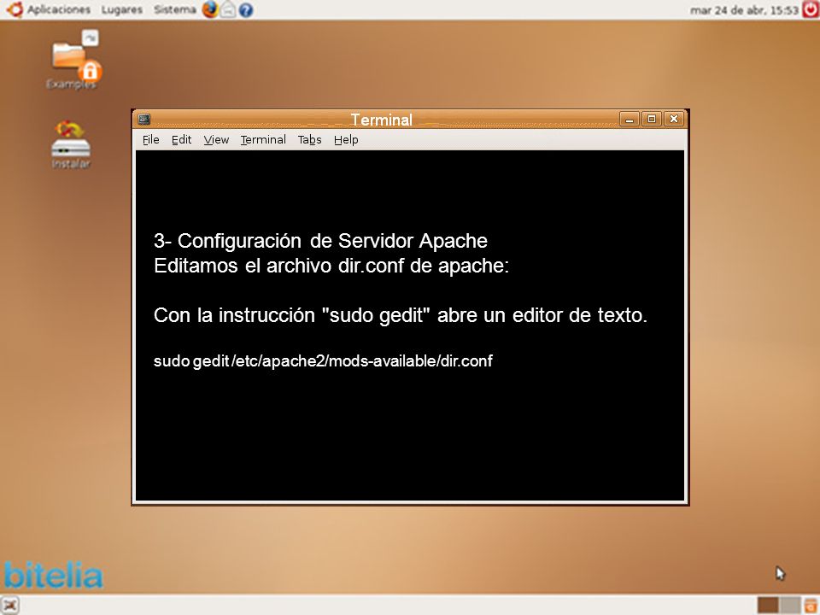Open the Help question mark icon
This screenshot has height=615, width=820.
(246, 10)
